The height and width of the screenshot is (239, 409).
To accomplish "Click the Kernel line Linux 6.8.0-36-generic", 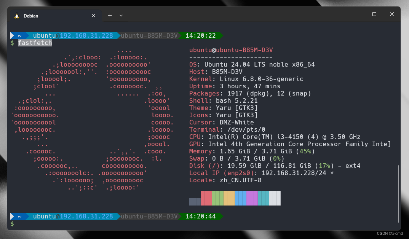I will (246, 79).
